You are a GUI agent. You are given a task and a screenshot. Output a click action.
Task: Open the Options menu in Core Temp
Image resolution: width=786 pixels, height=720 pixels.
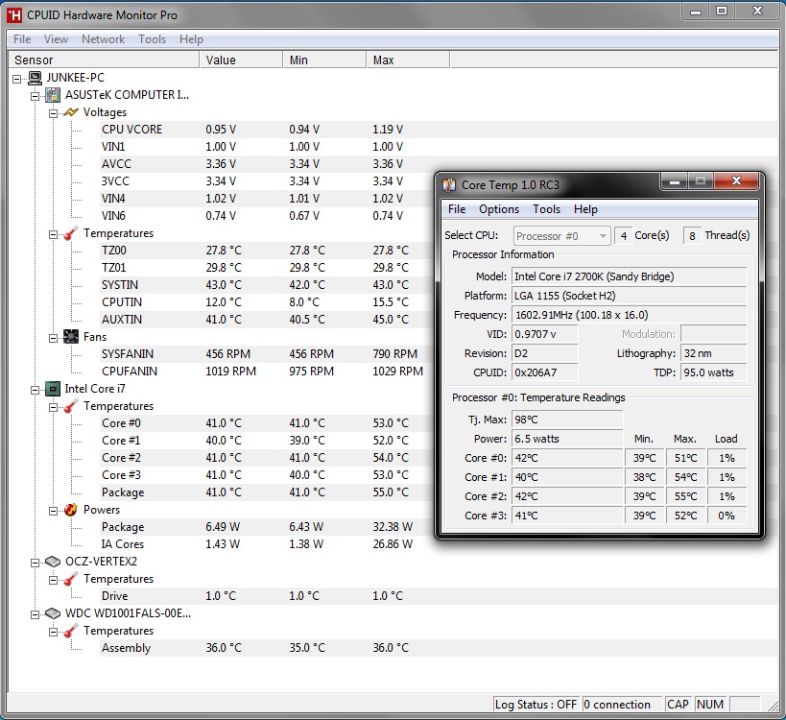[499, 209]
